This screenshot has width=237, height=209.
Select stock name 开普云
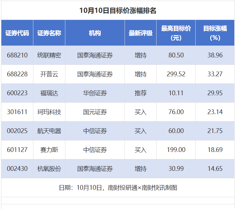[x=49, y=74]
